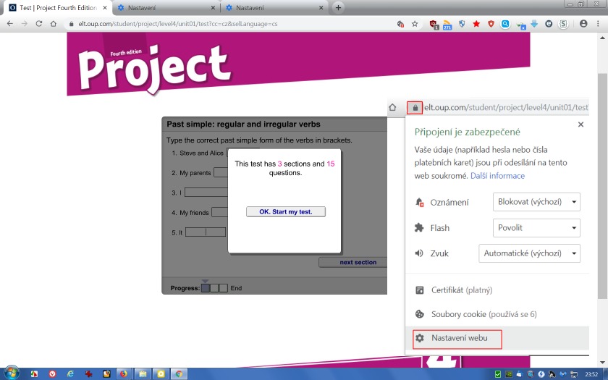Open the browser home page
Viewport: 608px width, 380px height.
[x=54, y=24]
